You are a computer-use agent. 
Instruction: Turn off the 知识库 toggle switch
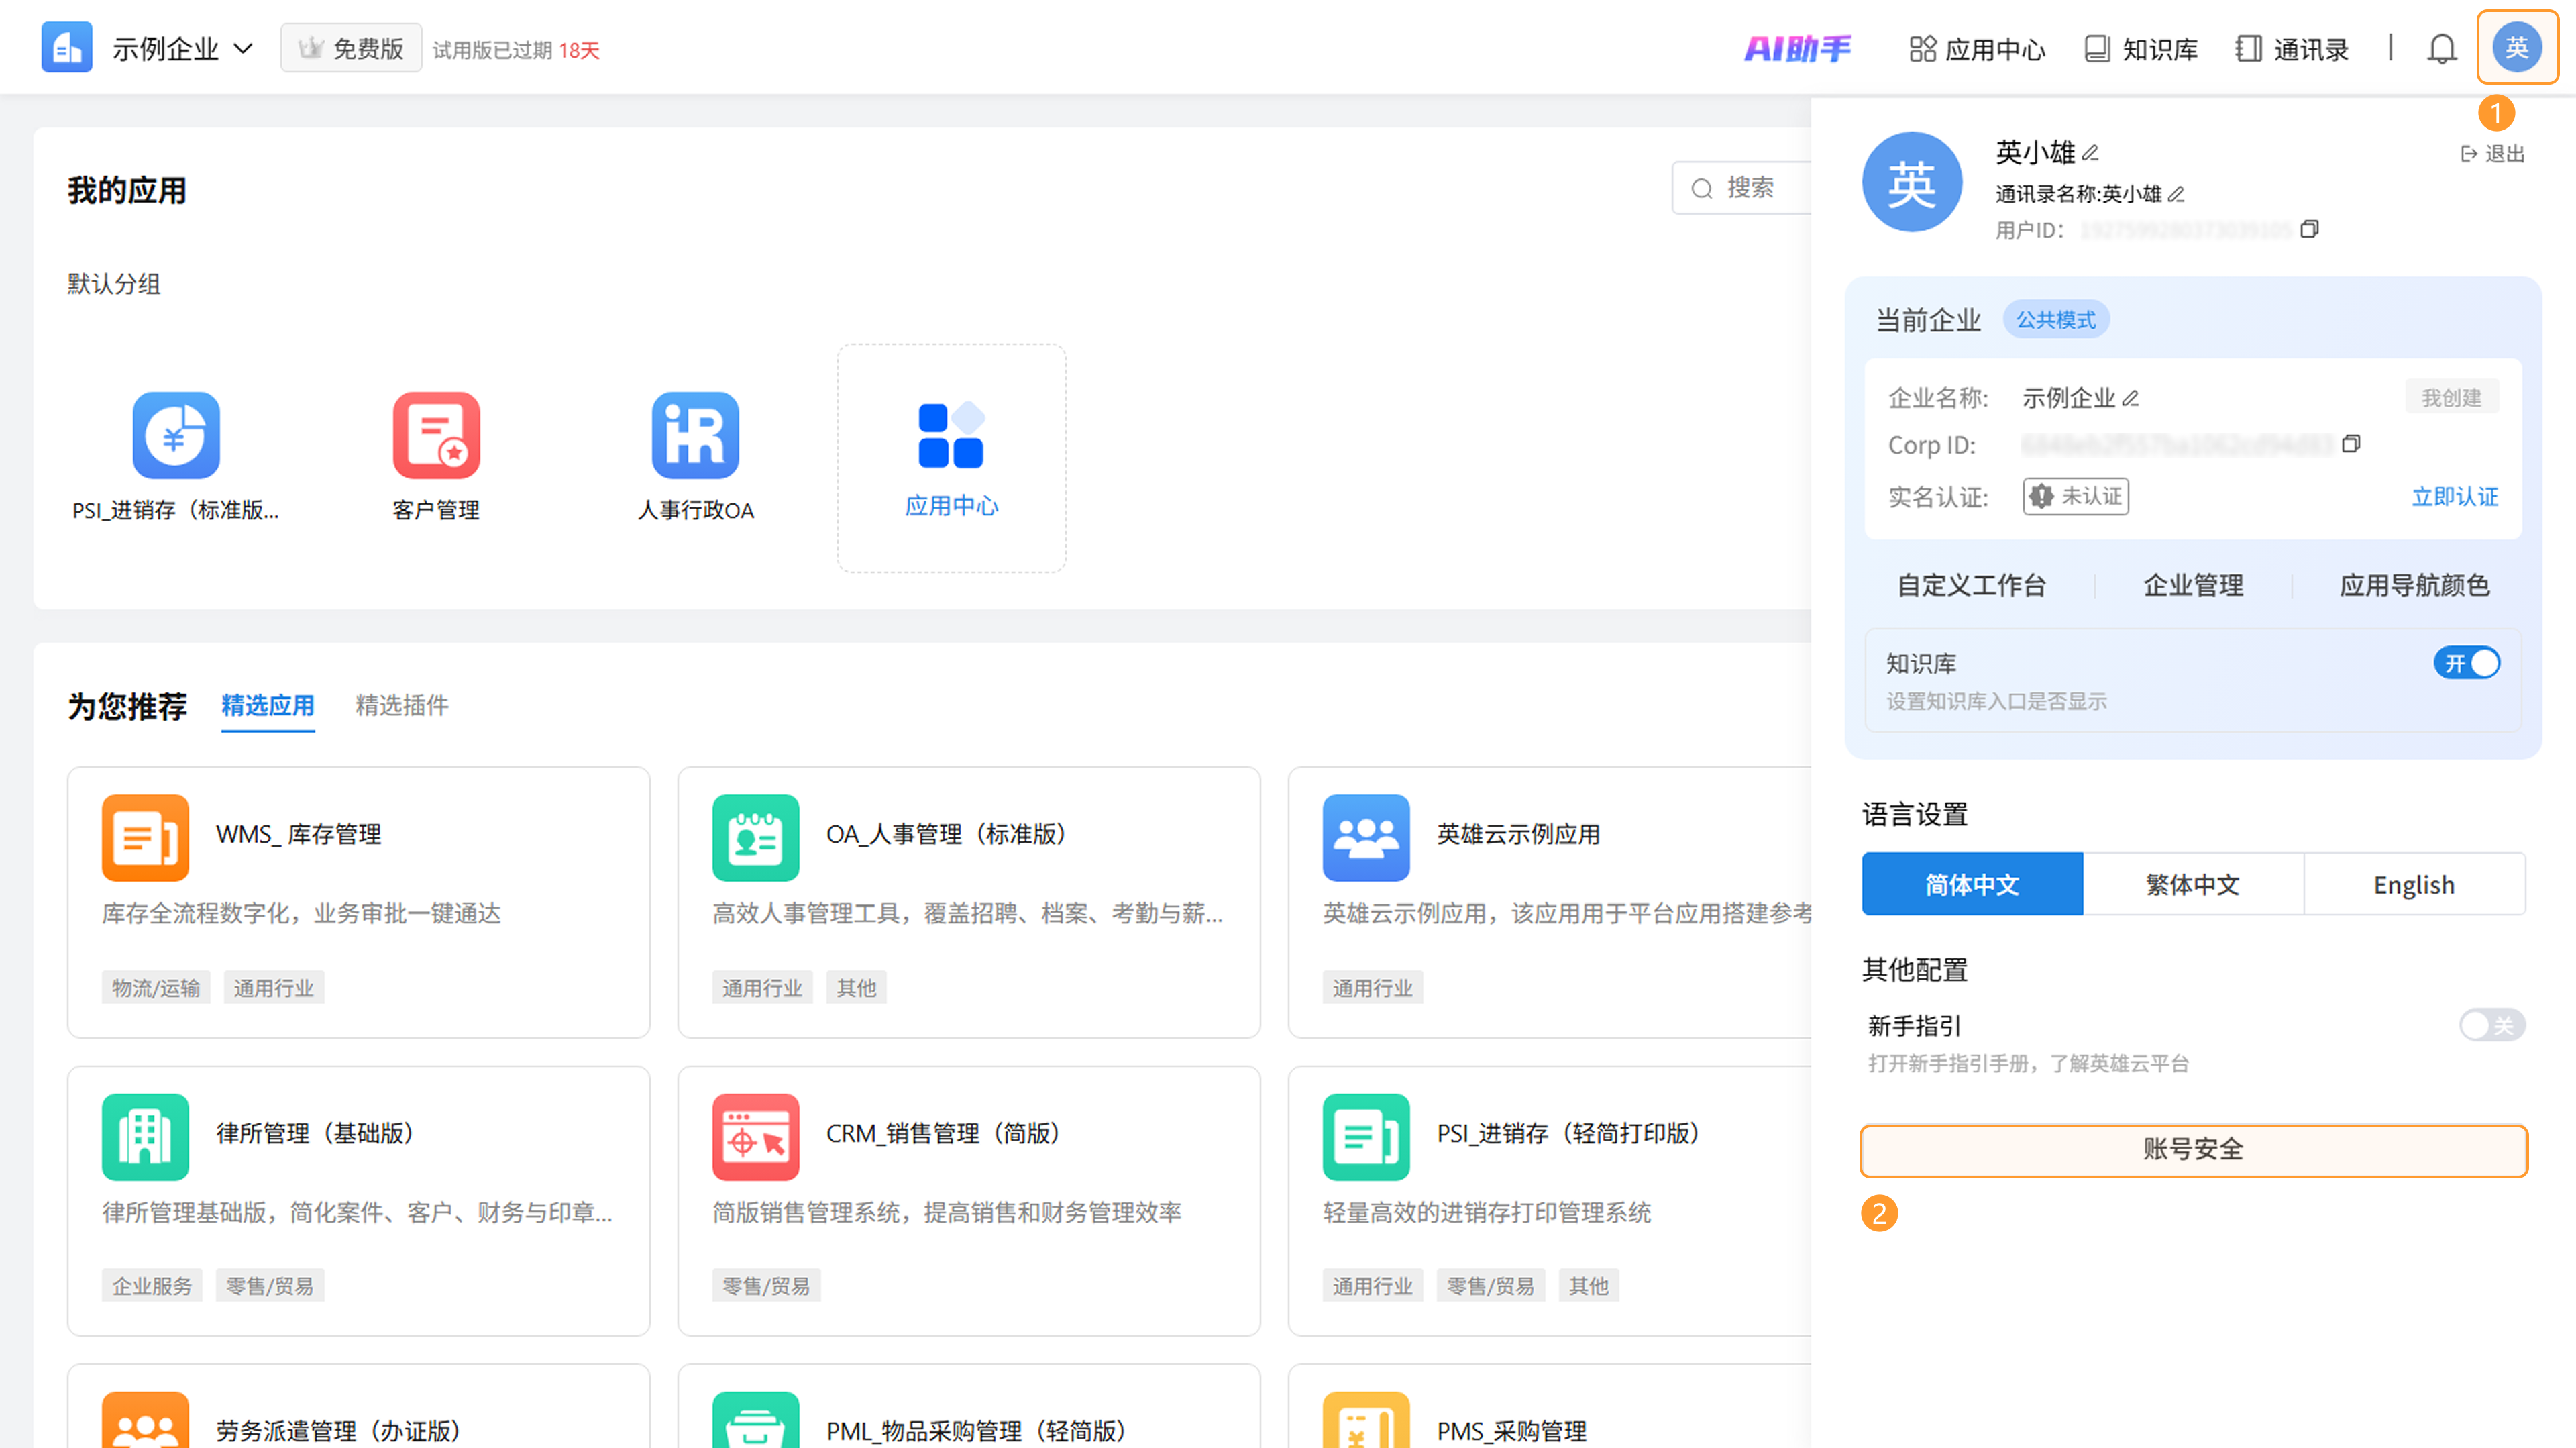pos(2466,663)
